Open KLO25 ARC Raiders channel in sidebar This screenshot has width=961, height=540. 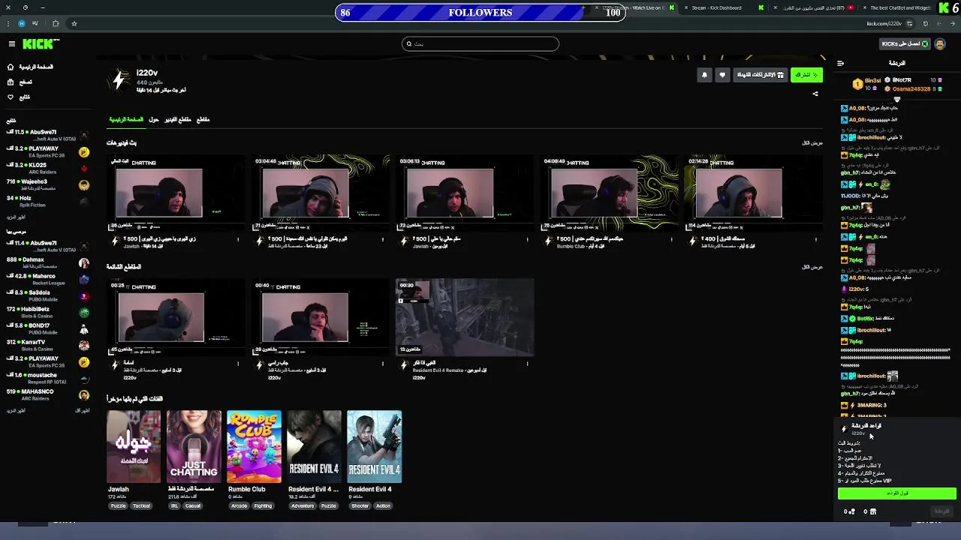[47, 168]
